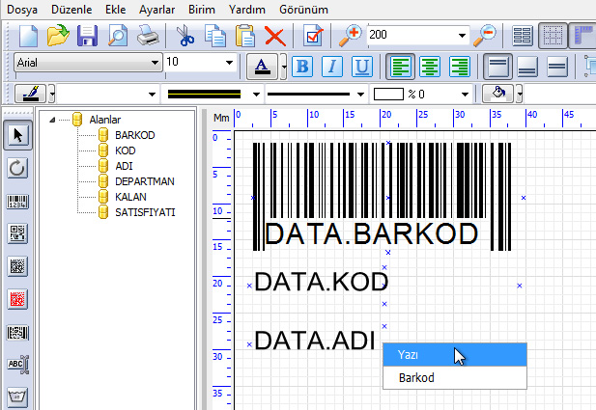Select the KOD field in tree

pos(125,150)
